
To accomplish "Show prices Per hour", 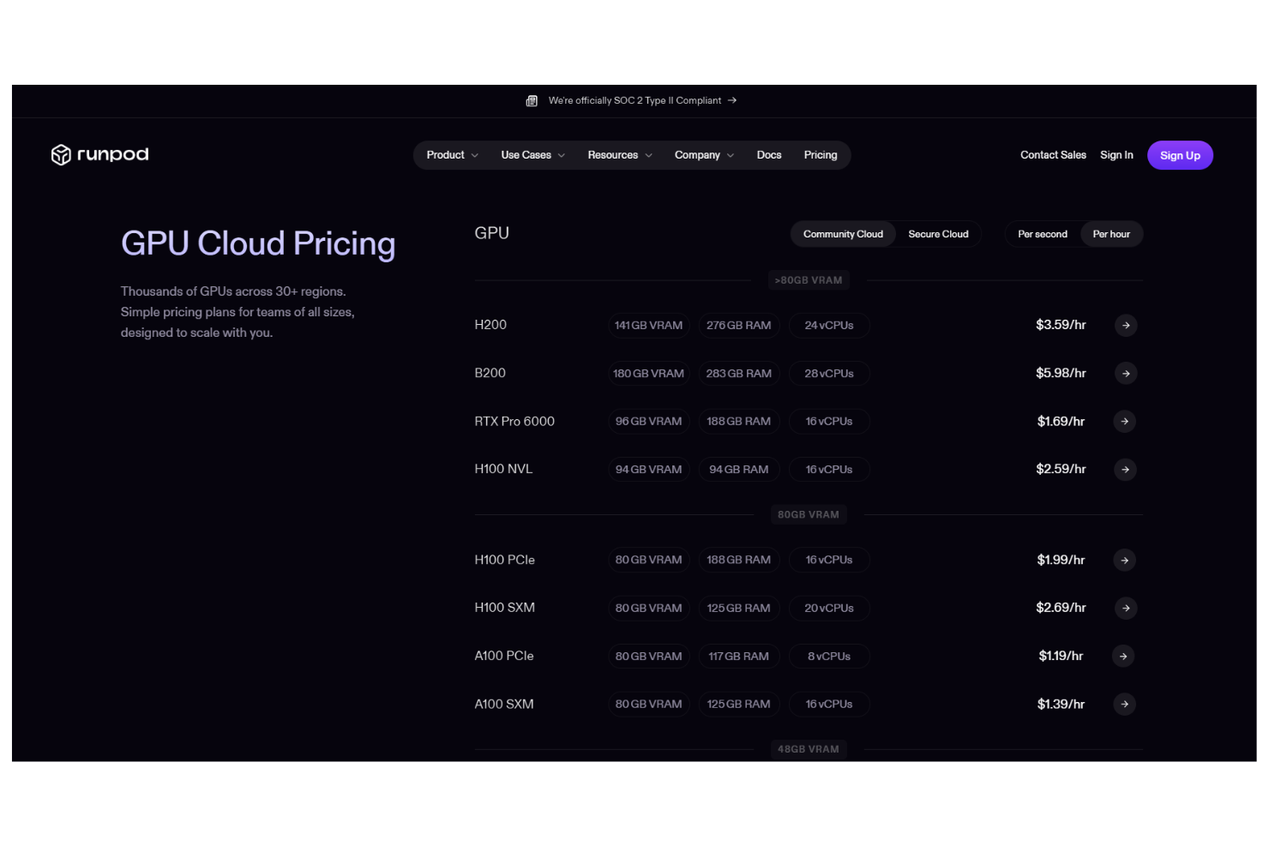I will tap(1111, 235).
